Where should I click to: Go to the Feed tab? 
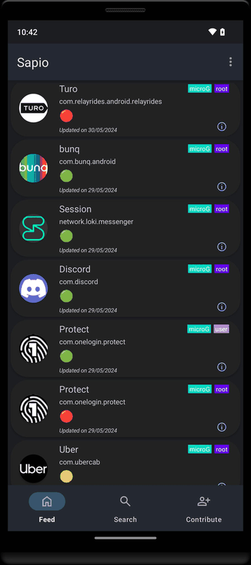(47, 509)
